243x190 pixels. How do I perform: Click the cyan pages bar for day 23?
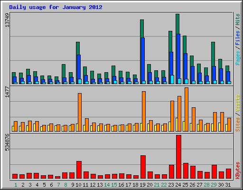172,80
